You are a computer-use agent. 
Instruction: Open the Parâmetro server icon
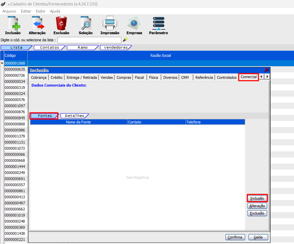click(x=158, y=24)
